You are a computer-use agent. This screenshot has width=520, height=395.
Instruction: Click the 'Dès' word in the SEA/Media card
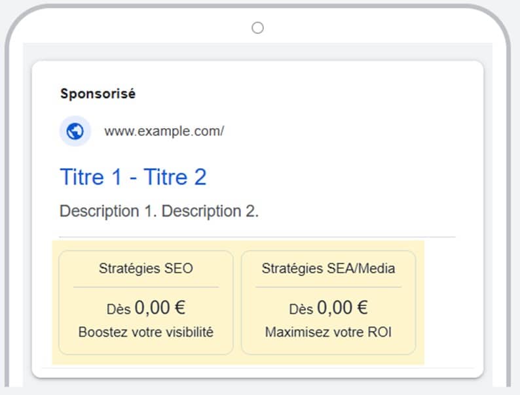[x=301, y=309]
